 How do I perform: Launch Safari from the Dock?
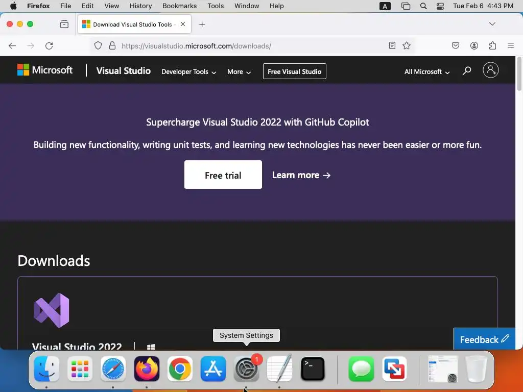[113, 369]
